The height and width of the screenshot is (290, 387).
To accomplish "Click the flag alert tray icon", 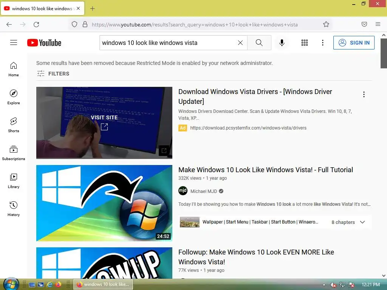I will point(351,285).
